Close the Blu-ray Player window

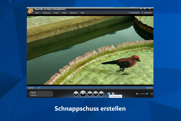pos(150,9)
